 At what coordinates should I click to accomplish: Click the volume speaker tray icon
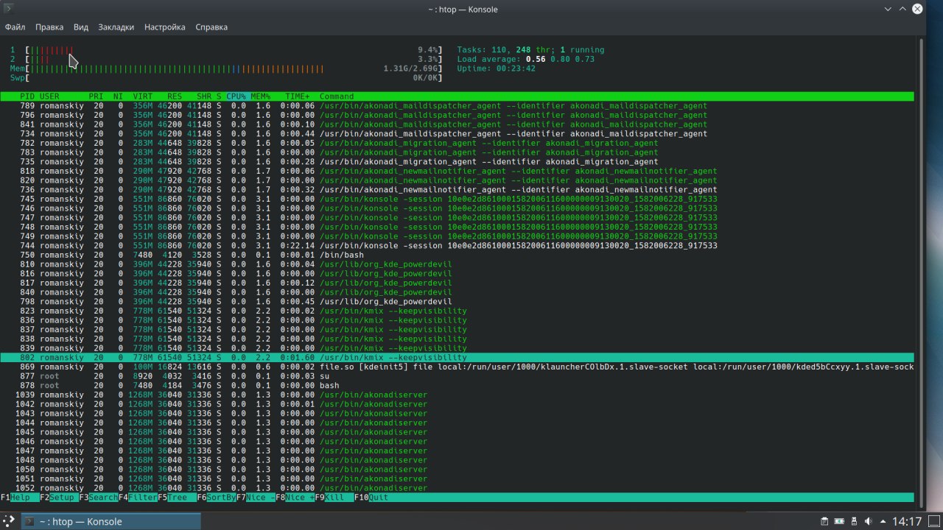coord(867,522)
